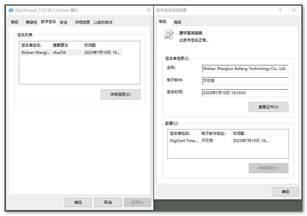Switch to the 数字签名 tab
Viewport: 307px width, 216px height.
(48, 22)
